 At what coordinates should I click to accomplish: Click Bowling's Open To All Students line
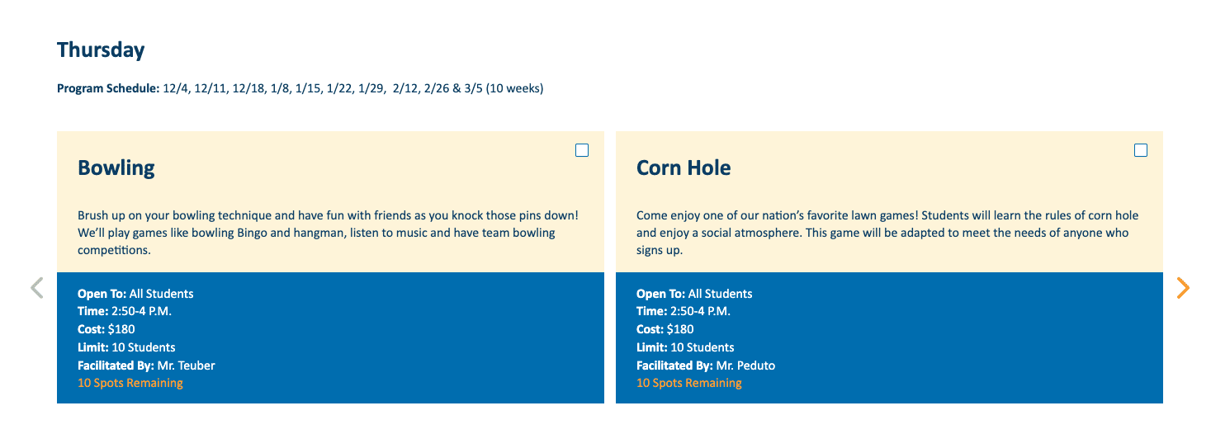coord(135,294)
